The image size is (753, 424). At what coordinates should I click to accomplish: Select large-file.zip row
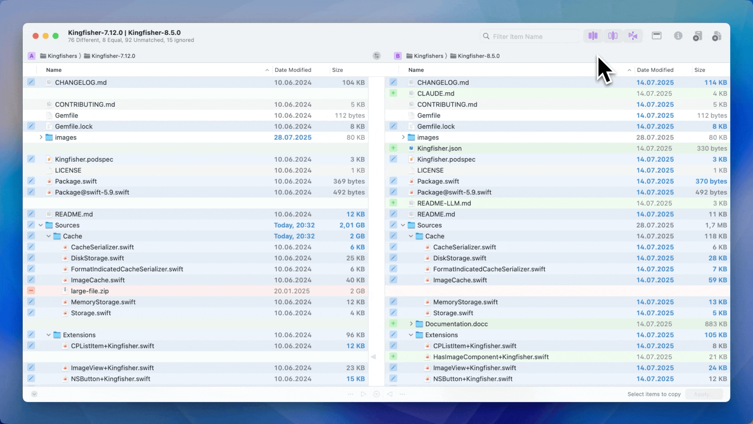[x=196, y=291]
